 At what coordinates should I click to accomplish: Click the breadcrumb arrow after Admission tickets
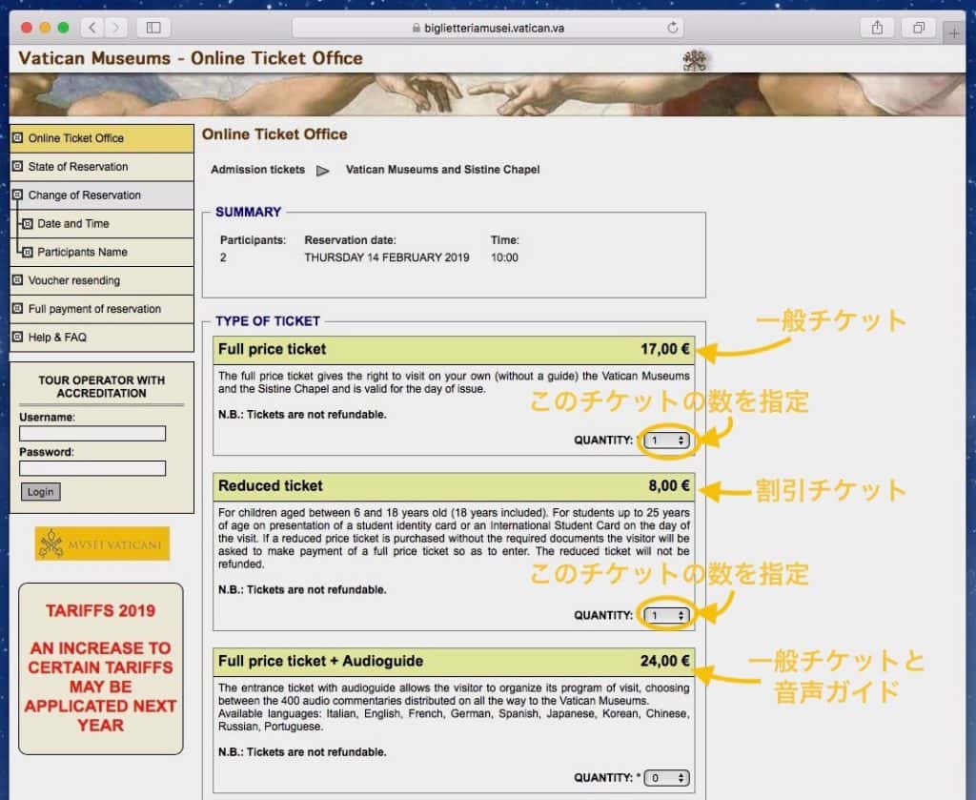coord(322,170)
